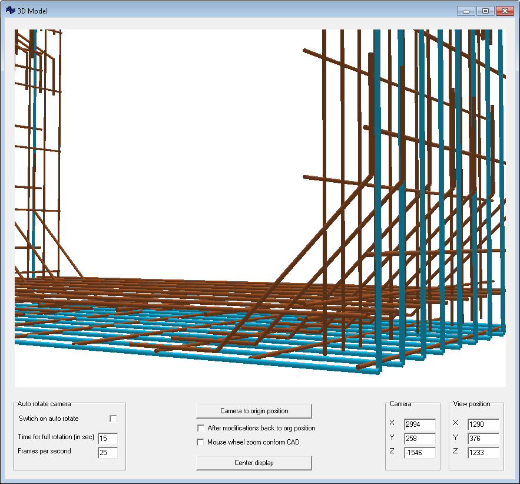
Task: Click the 3D Model window title bar
Action: [236, 10]
